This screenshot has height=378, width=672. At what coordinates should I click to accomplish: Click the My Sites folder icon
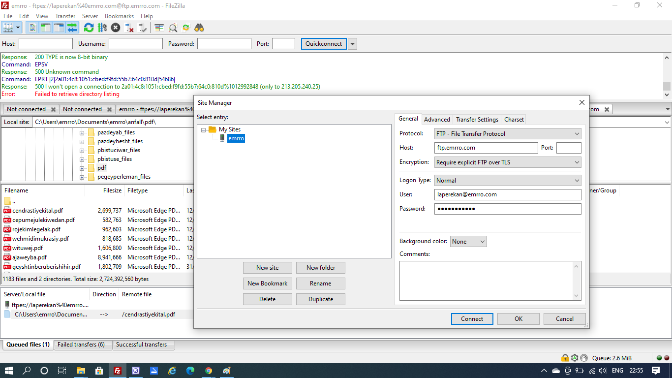coord(212,129)
